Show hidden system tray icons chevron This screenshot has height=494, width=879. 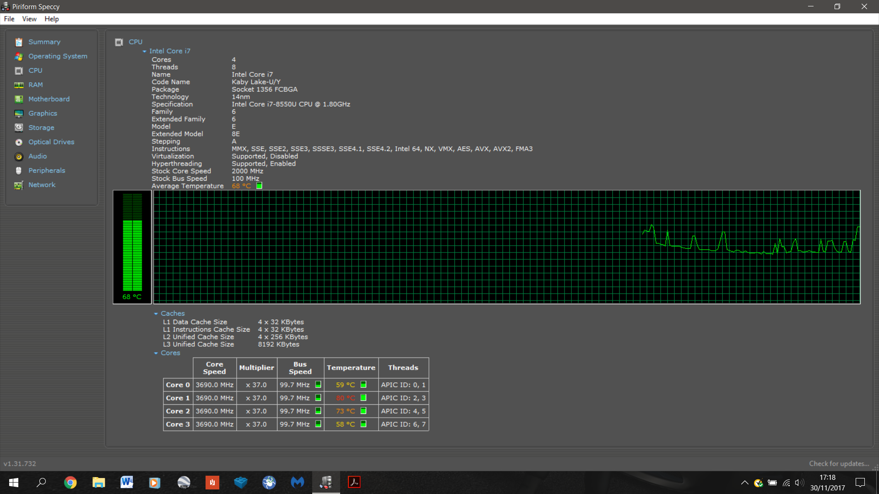745,483
